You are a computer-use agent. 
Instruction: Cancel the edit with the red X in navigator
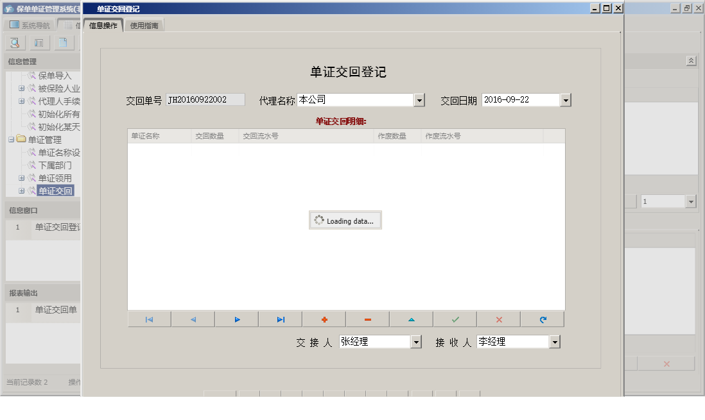tap(499, 319)
